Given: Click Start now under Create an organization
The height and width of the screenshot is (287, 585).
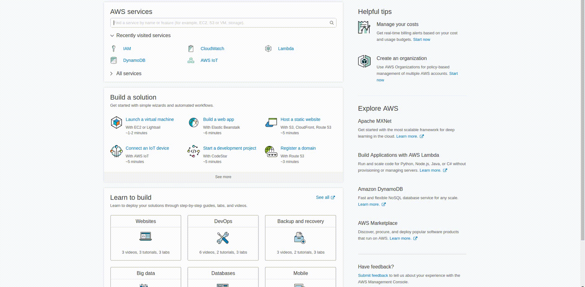Looking at the screenshot, I should tap(453, 74).
